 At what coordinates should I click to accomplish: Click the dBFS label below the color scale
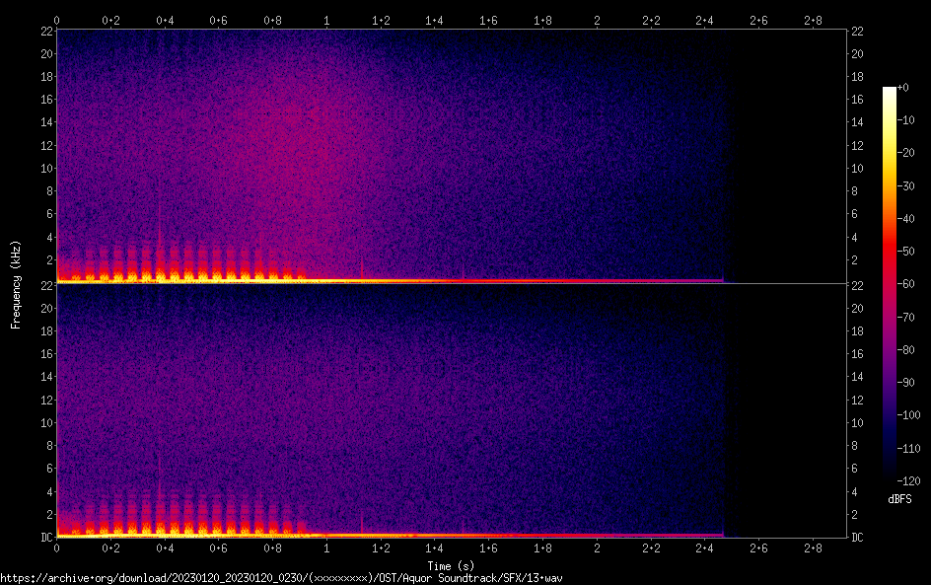898,499
